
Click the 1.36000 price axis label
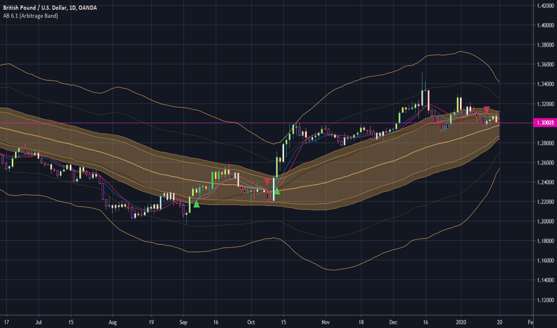point(543,64)
